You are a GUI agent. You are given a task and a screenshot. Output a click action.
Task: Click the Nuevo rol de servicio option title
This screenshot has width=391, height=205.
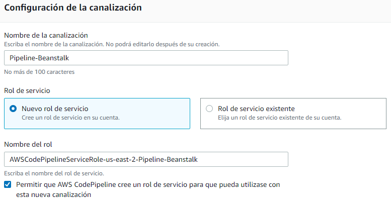(x=55, y=109)
